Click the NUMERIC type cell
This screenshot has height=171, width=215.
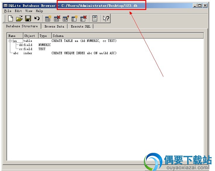point(44,45)
